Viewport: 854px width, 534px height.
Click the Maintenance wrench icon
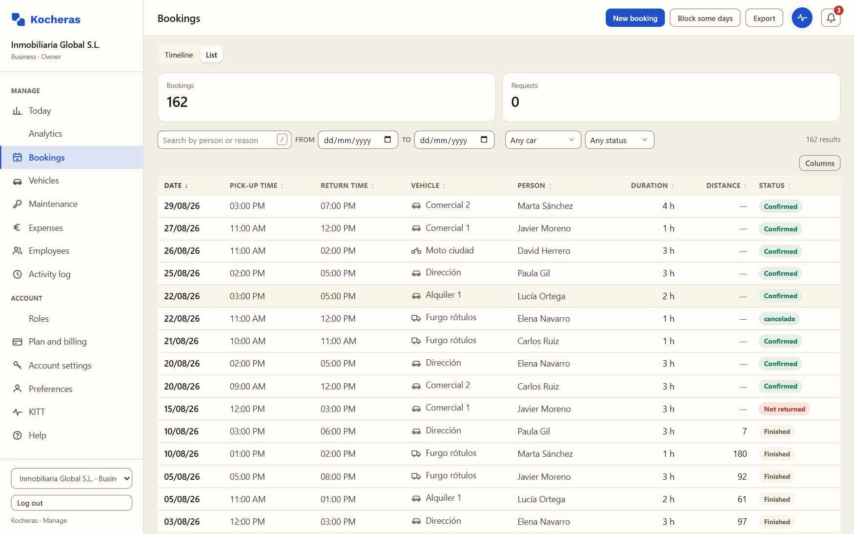pos(17,204)
